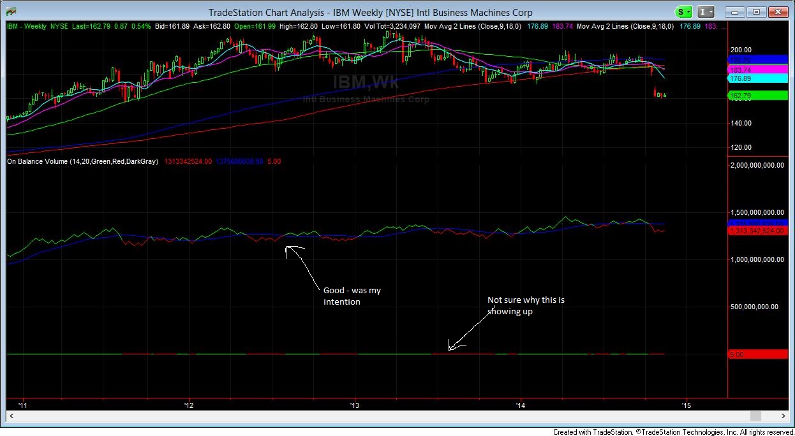Screen dimensions: 795x436
Task: Click the 140.00 price axis label
Action: pos(741,123)
